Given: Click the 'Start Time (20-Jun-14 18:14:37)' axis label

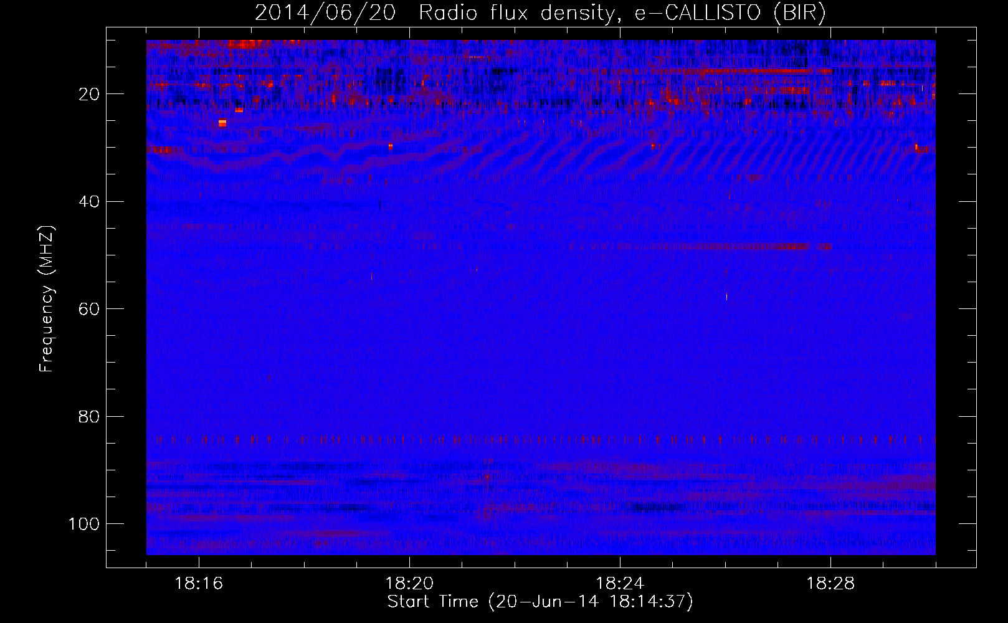Looking at the screenshot, I should 540,602.
